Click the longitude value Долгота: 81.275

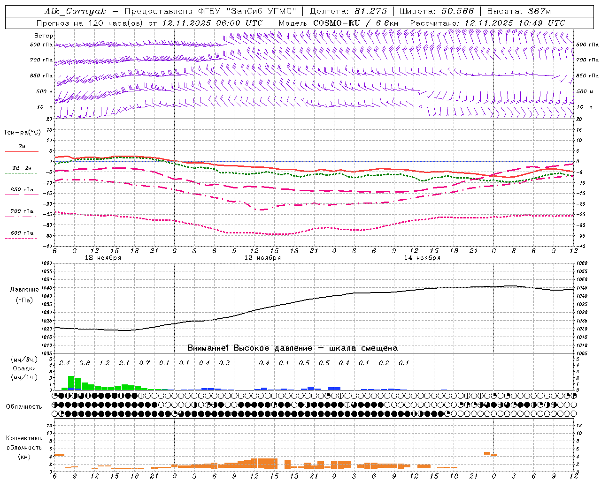pyautogui.click(x=348, y=11)
